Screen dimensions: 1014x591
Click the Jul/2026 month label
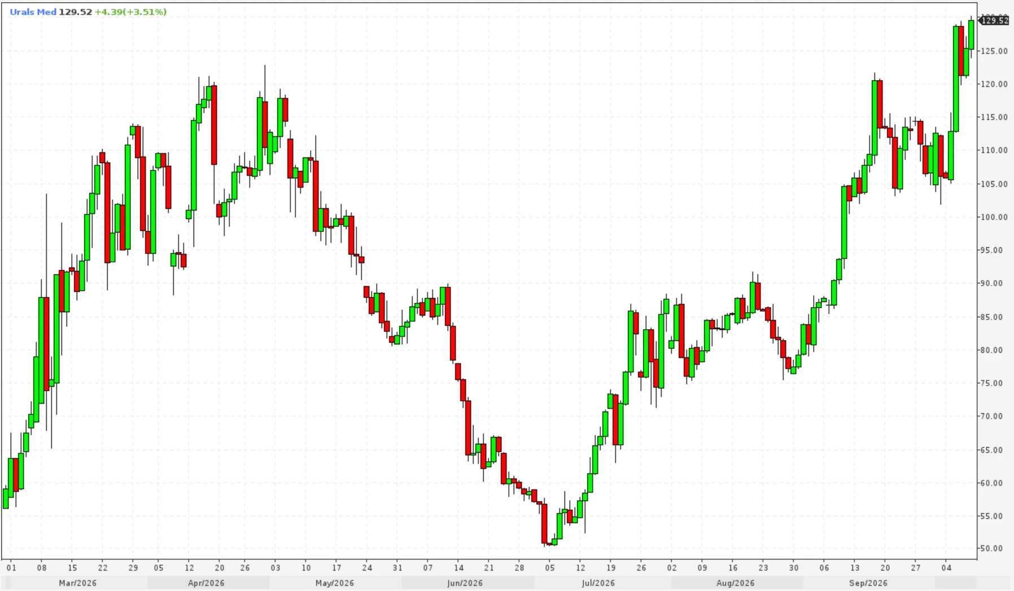[x=598, y=583]
